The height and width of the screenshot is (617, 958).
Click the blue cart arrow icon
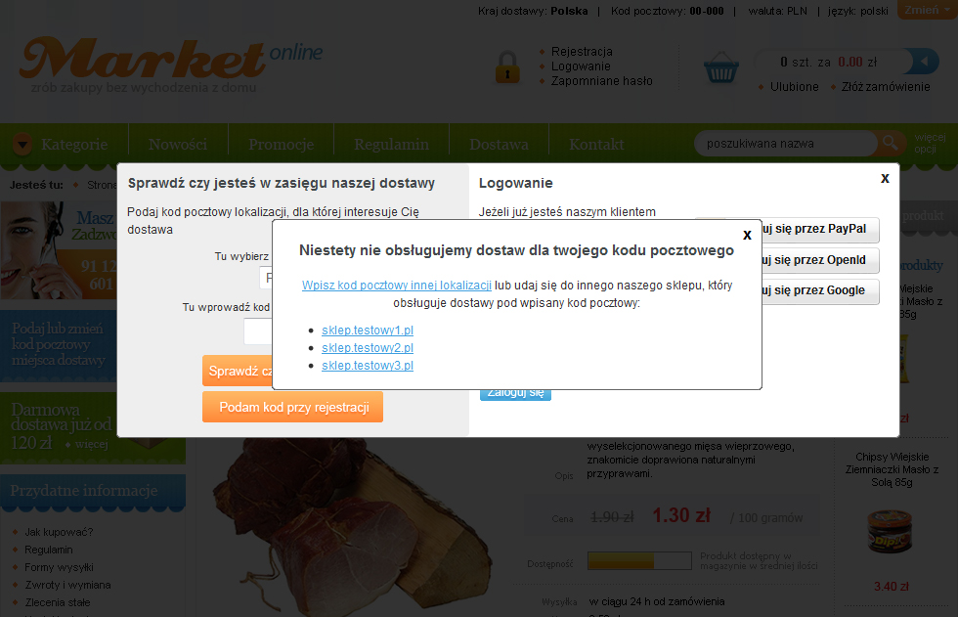925,62
